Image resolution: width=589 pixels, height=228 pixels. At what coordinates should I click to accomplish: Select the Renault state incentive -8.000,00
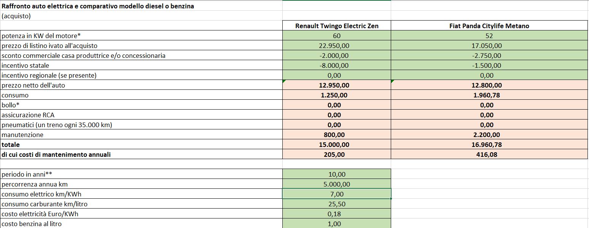point(337,66)
